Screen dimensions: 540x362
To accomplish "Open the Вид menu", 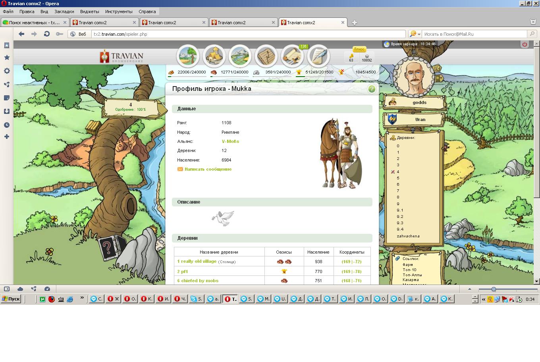I will 44,12.
